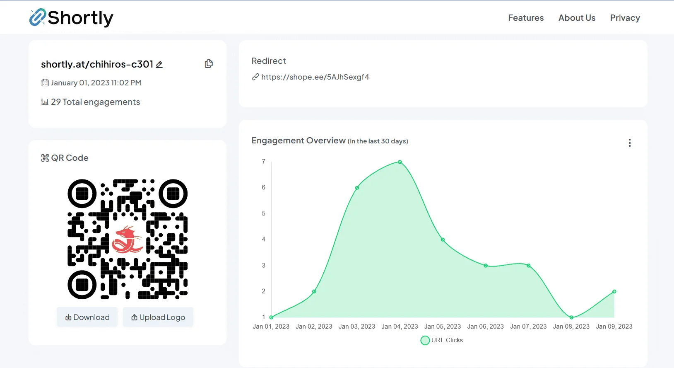Select the Jan 08, 2023 lowest data point
The image size is (674, 368).
point(571,317)
